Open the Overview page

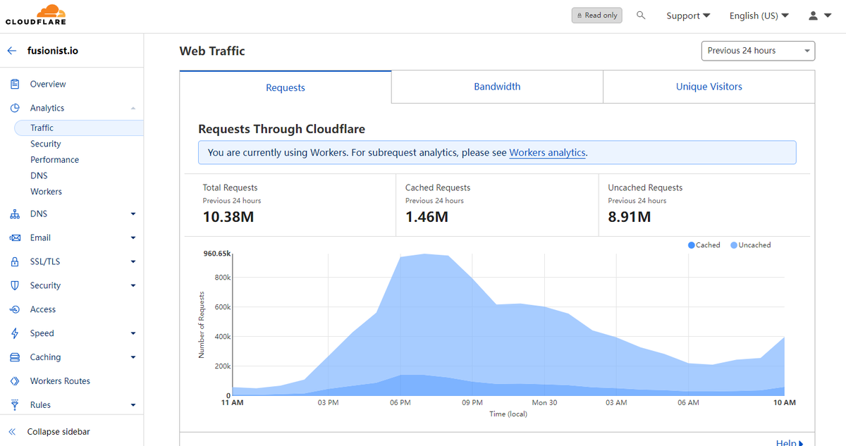click(x=48, y=84)
